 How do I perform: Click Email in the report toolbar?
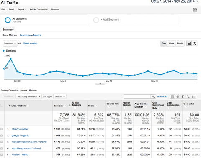point(11,10)
